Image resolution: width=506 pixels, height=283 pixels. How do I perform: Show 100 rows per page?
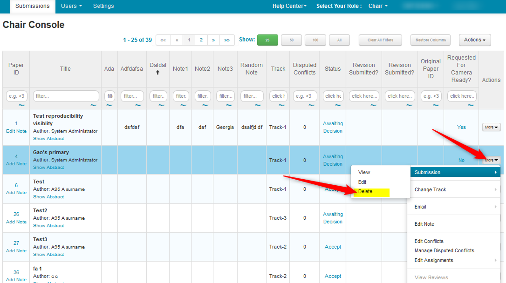pos(315,40)
